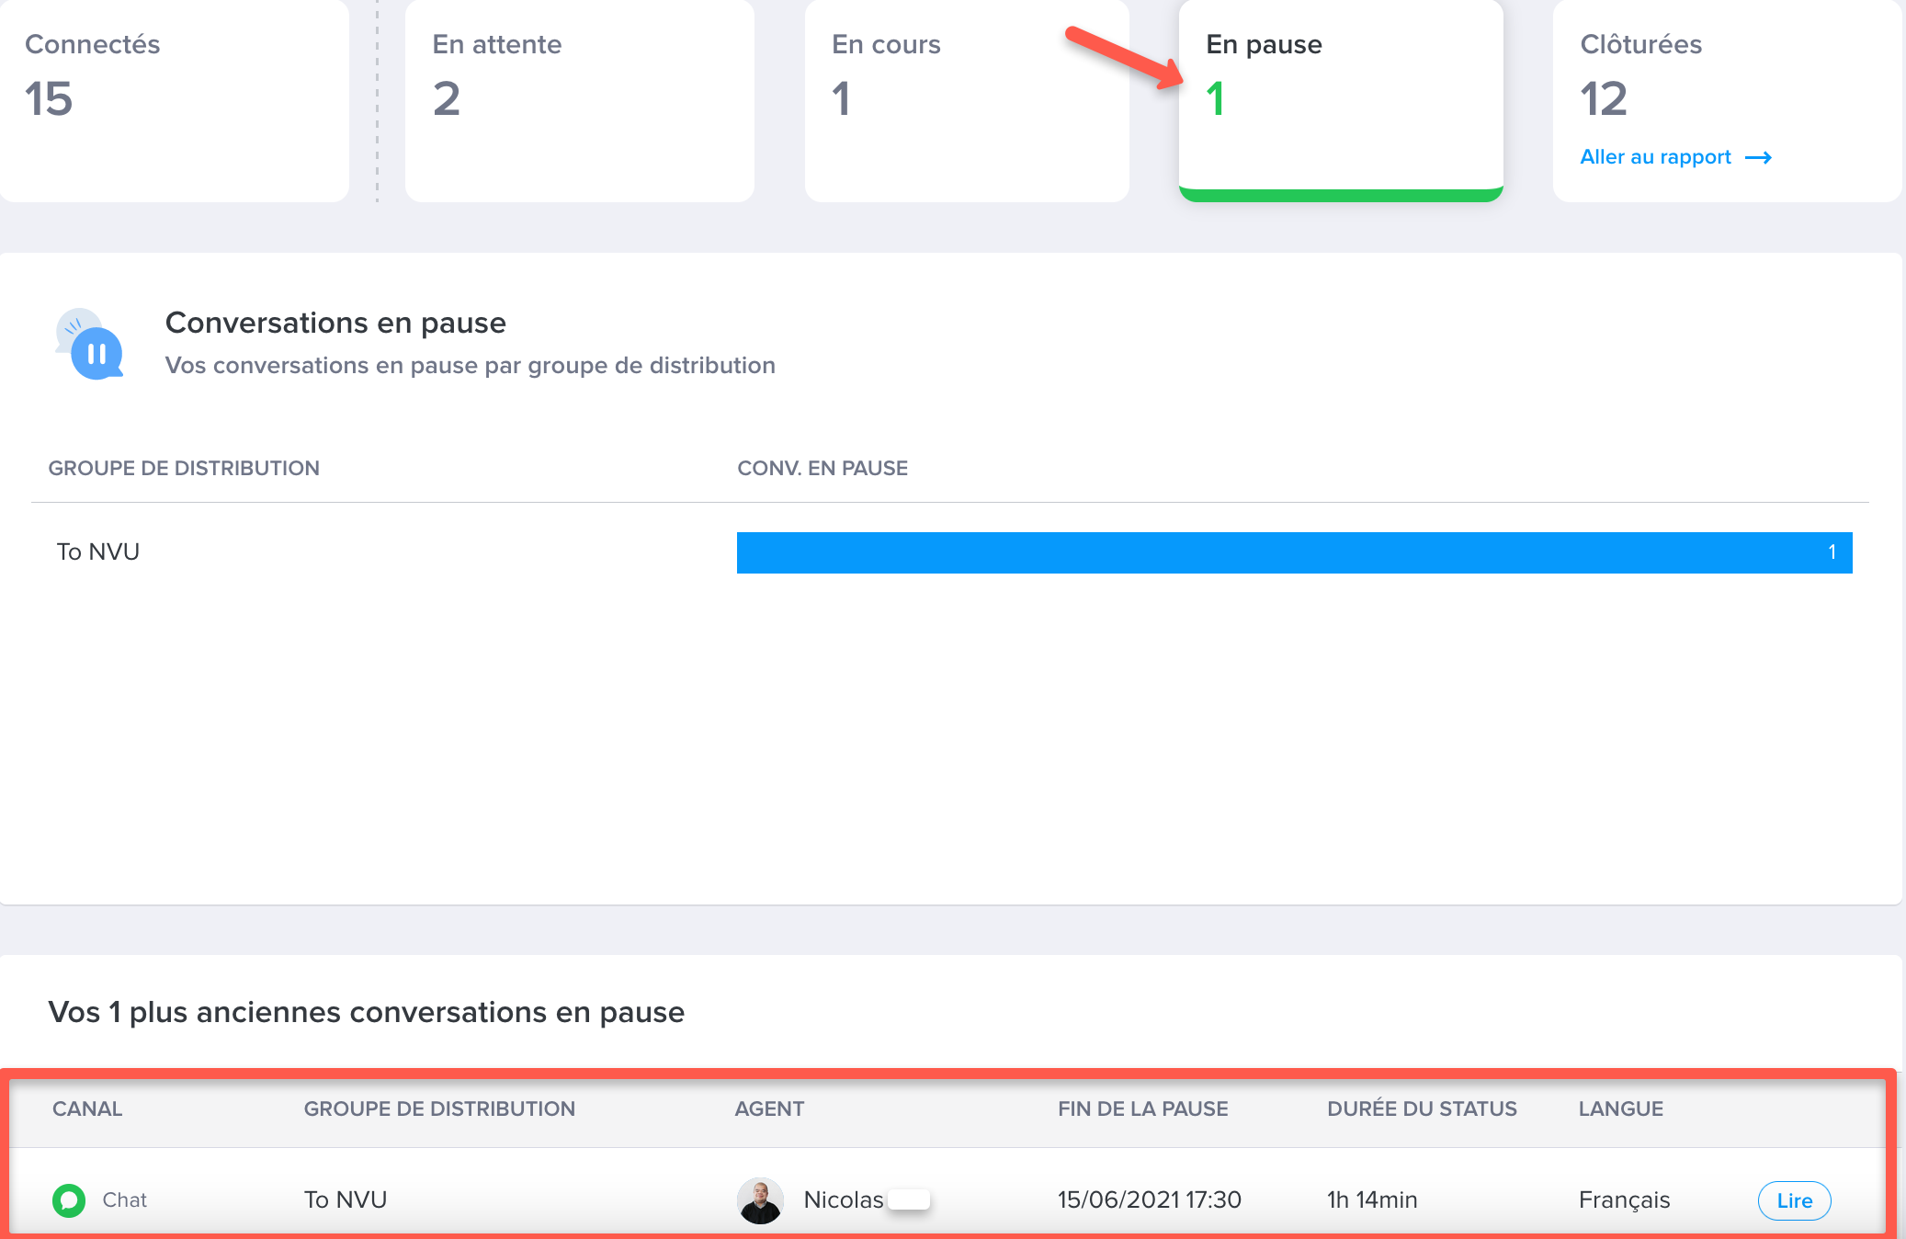
Task: Select the En attente card
Action: [579, 98]
